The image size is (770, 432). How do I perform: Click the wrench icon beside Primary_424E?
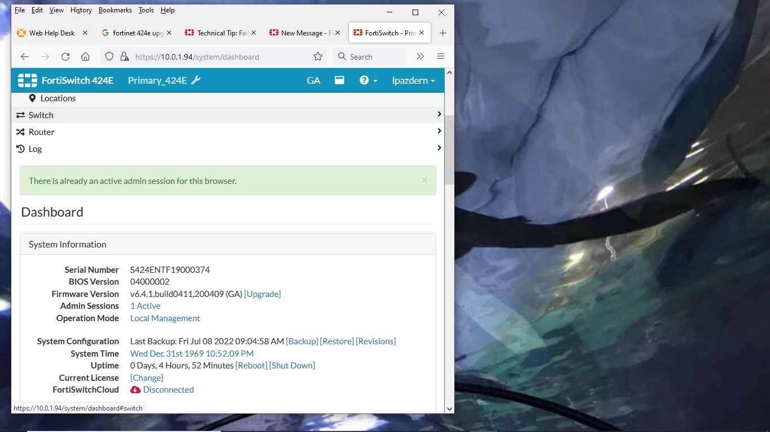[196, 80]
